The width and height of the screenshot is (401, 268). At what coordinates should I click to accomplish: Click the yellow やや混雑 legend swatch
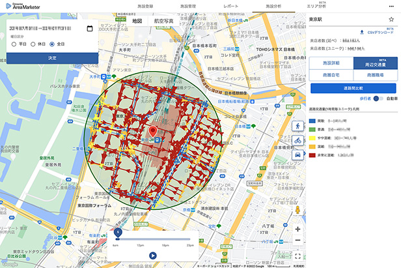[312, 138]
